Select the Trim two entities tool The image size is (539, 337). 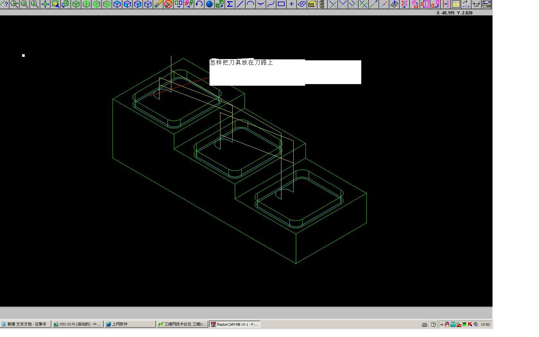click(x=343, y=4)
